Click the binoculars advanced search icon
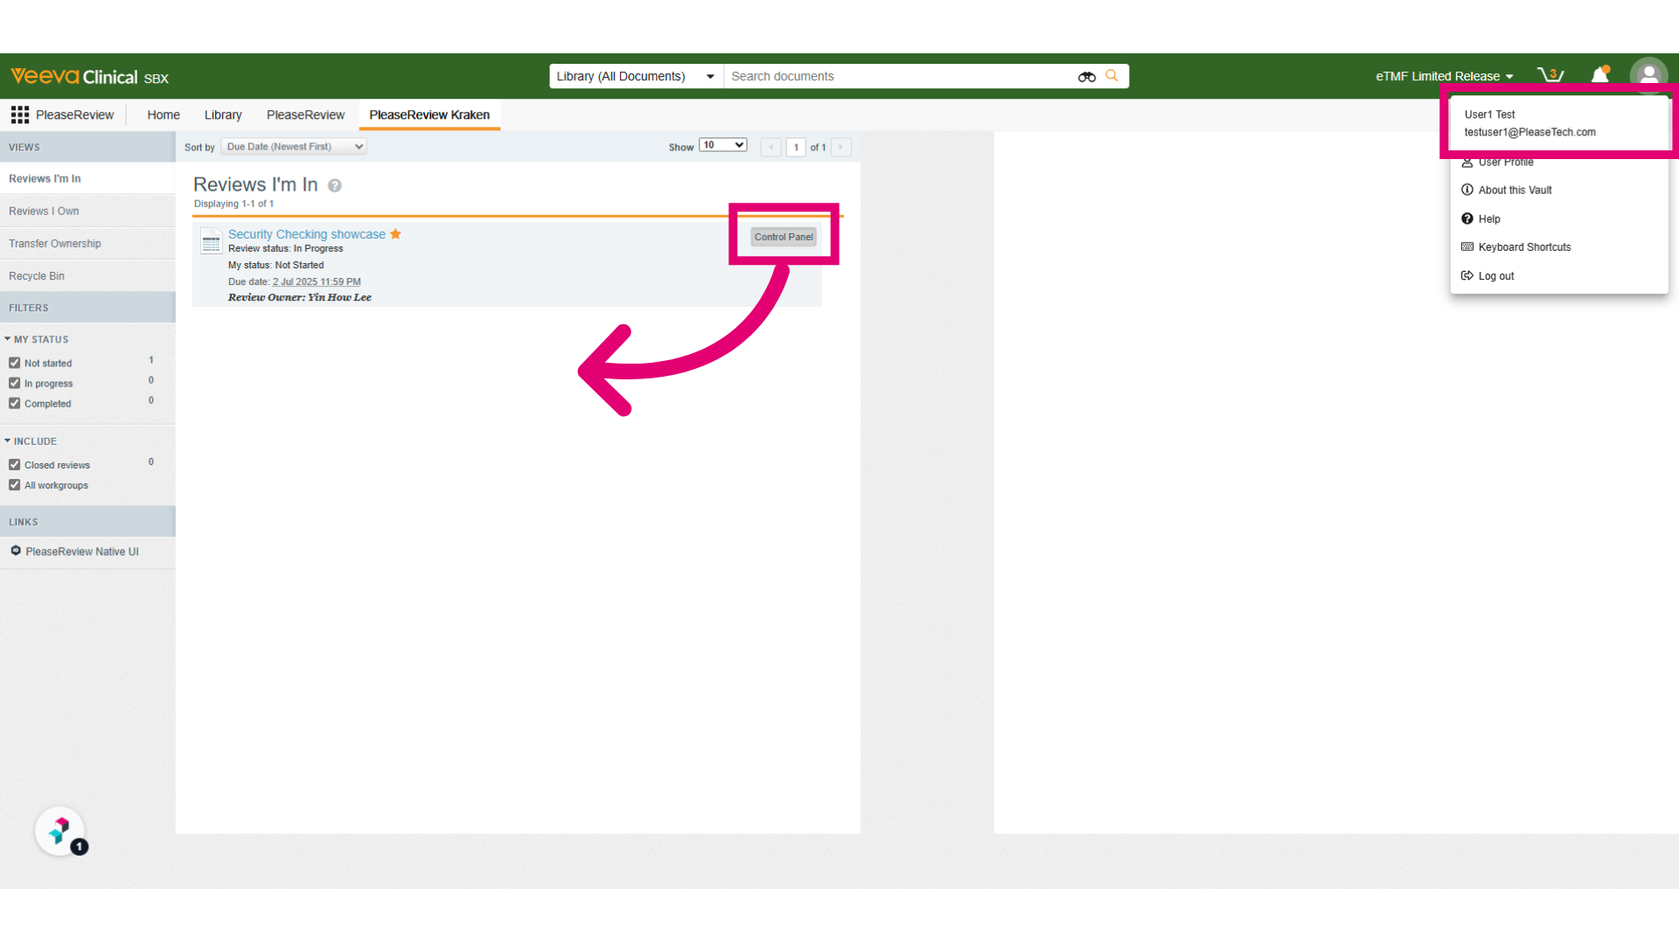Image resolution: width=1679 pixels, height=944 pixels. [1086, 76]
